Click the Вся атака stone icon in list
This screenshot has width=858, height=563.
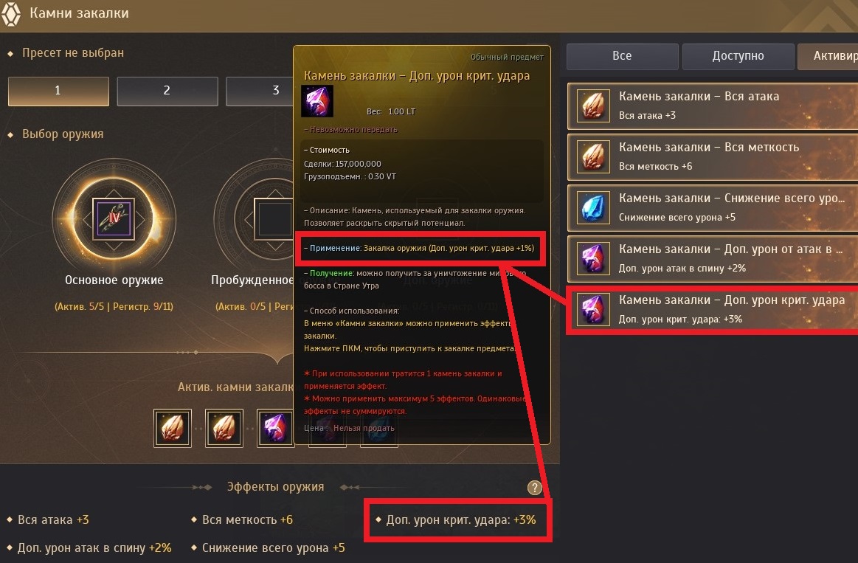593,106
